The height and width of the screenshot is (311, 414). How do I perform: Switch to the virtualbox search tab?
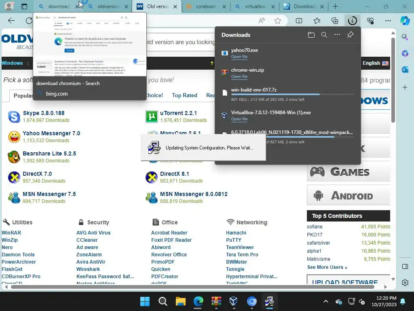255,6
